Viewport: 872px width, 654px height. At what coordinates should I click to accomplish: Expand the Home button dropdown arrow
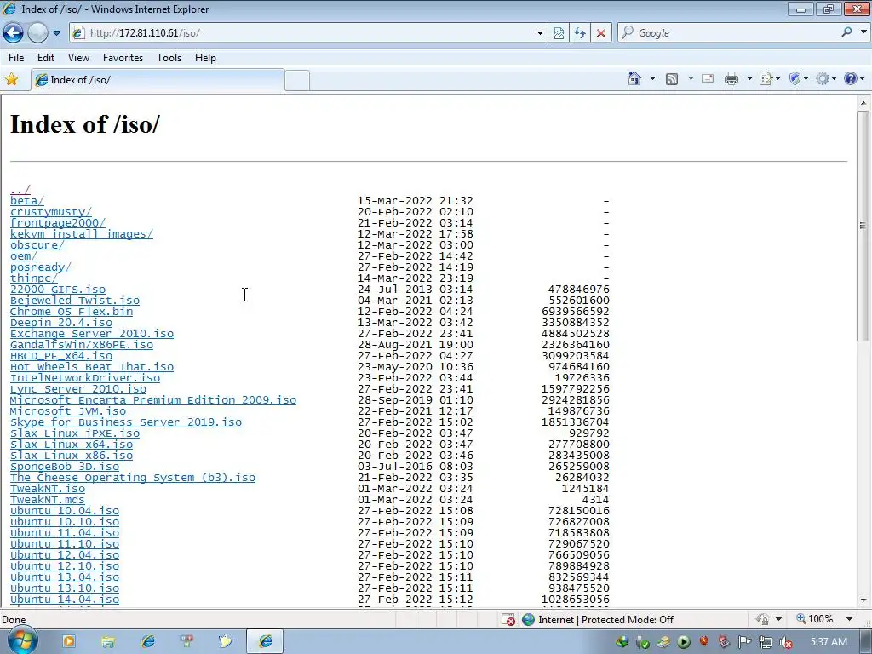(x=652, y=79)
